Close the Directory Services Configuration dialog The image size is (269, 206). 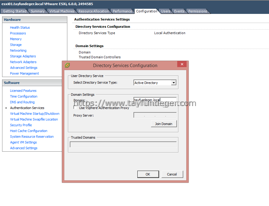[x=182, y=64]
